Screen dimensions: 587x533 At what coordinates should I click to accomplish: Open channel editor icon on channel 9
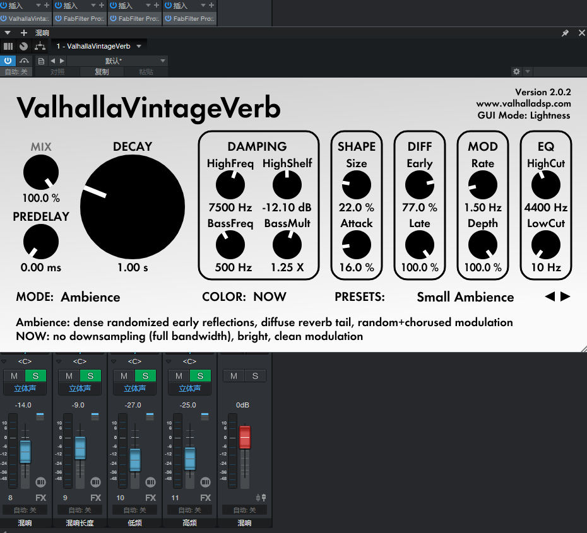click(x=95, y=482)
